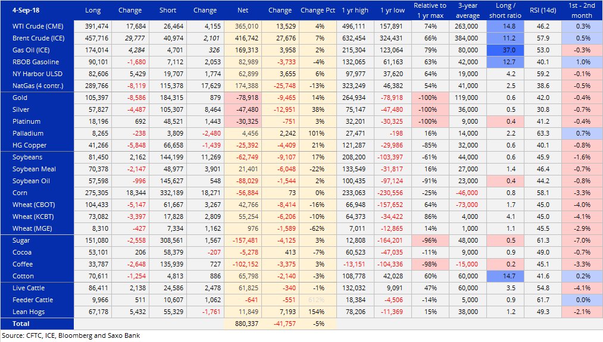The width and height of the screenshot is (603, 342).
Task: Click the Live Cattle row label
Action: pyautogui.click(x=28, y=288)
